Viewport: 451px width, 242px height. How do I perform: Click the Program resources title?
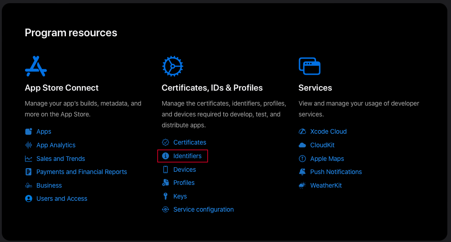point(71,33)
